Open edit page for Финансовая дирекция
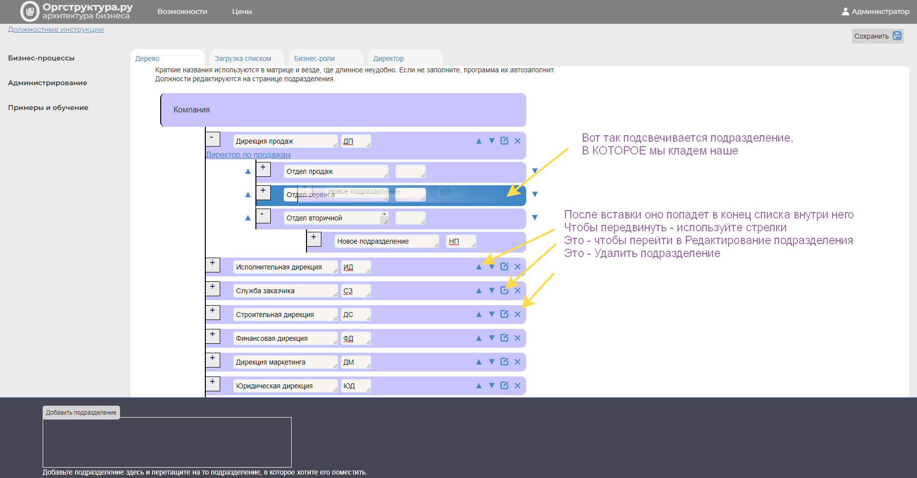Screen dimensions: 917x478 pos(504,338)
